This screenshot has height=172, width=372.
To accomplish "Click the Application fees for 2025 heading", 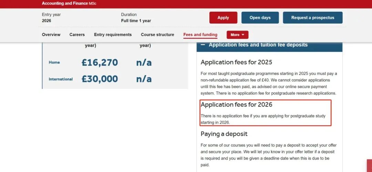I will click(236, 62).
